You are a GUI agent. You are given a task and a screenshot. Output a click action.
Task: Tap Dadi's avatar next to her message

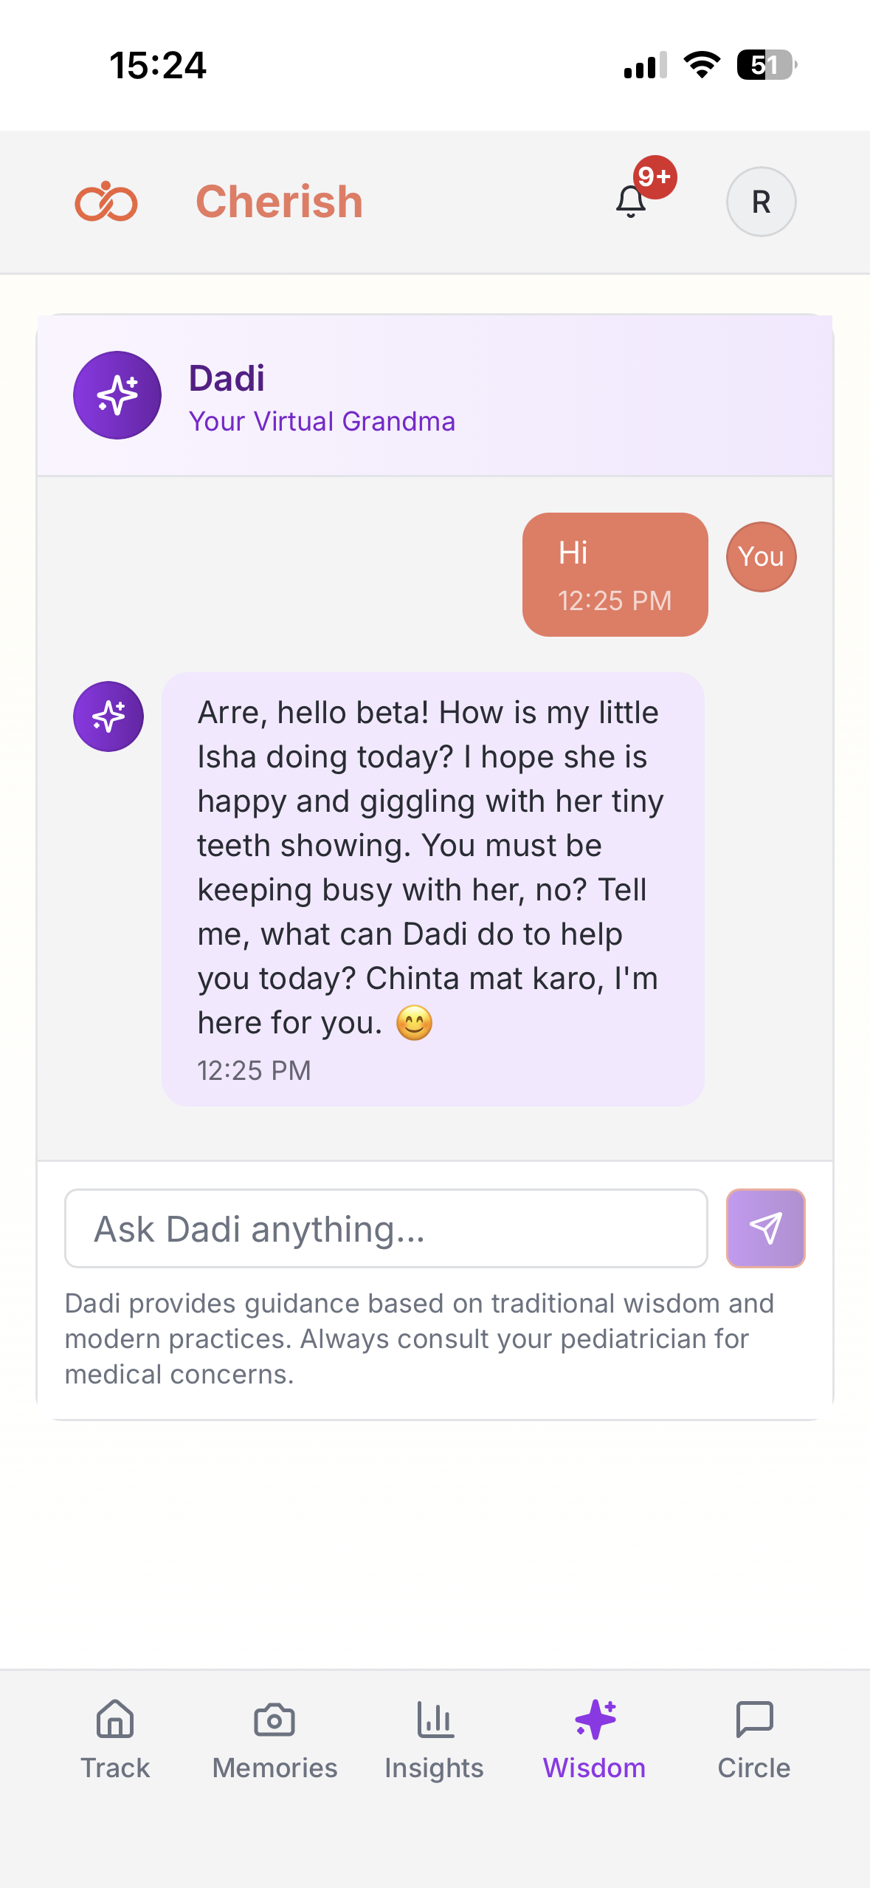click(108, 715)
